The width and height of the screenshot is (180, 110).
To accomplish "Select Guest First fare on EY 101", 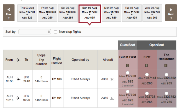I will coord(128,91).
